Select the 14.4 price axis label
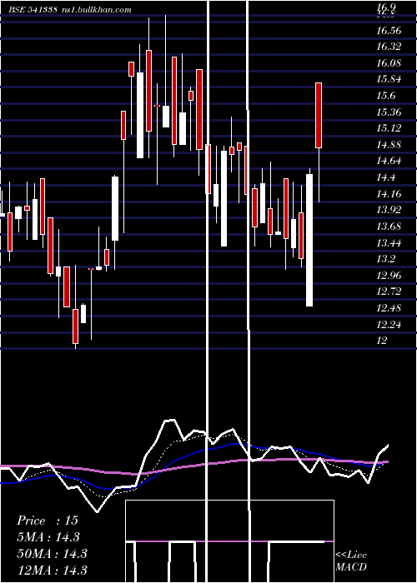417x583 pixels. tap(385, 177)
